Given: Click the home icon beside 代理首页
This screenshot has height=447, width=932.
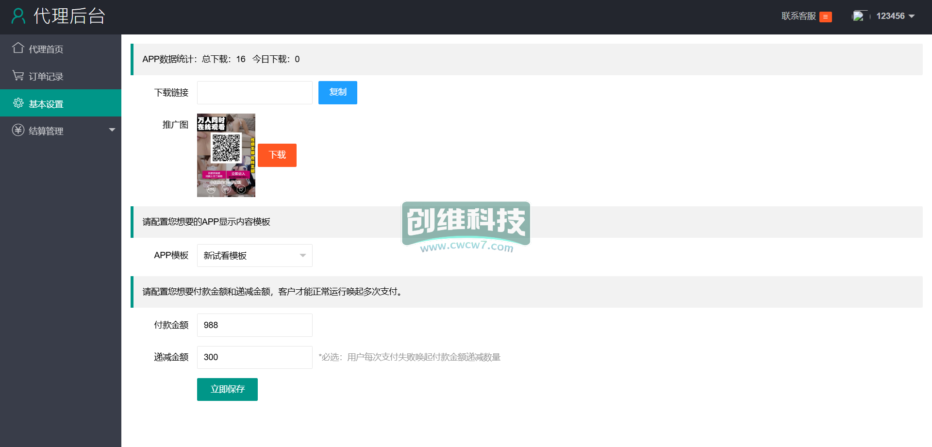Looking at the screenshot, I should pyautogui.click(x=18, y=48).
